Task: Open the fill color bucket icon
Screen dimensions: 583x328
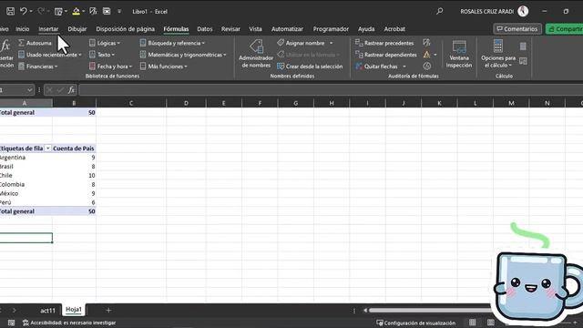Action: pos(77,12)
